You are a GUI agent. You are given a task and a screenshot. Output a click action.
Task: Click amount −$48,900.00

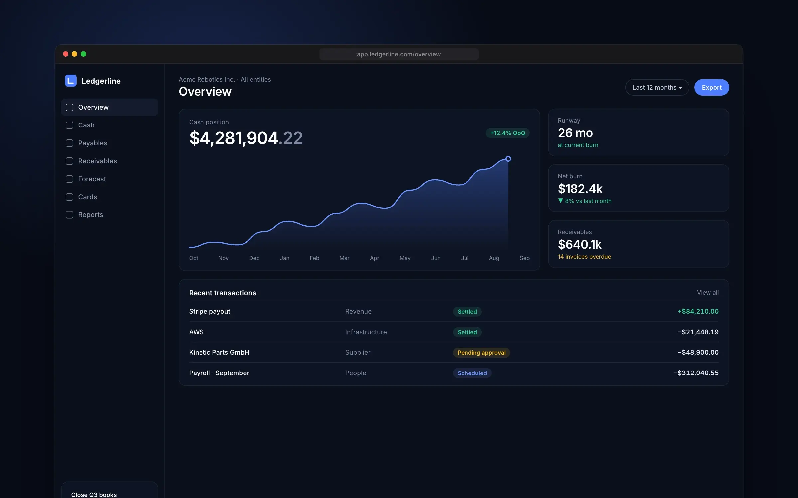pyautogui.click(x=698, y=352)
